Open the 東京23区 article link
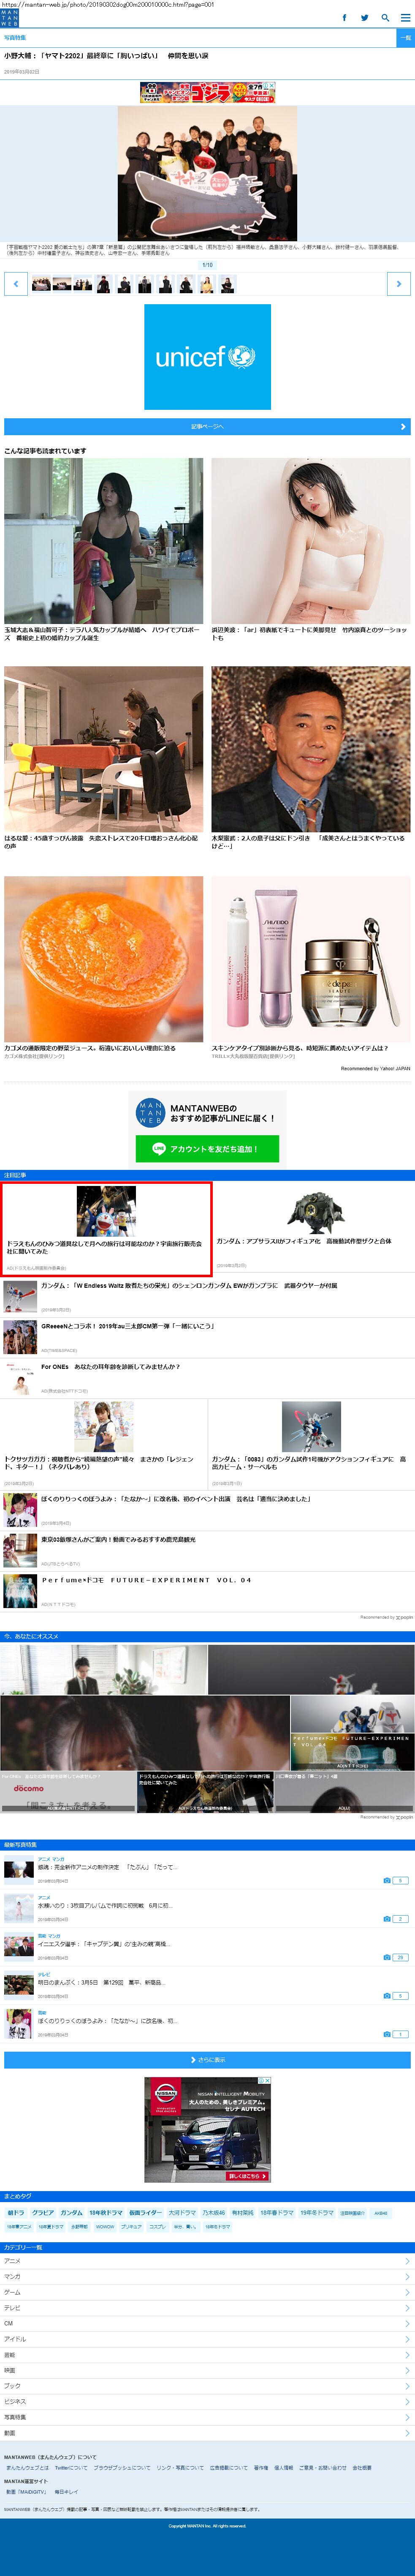Screen dimensions: 415x2576 pyautogui.click(x=207, y=1550)
